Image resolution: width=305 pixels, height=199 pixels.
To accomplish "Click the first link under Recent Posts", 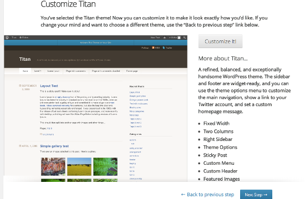I will 135,92.
